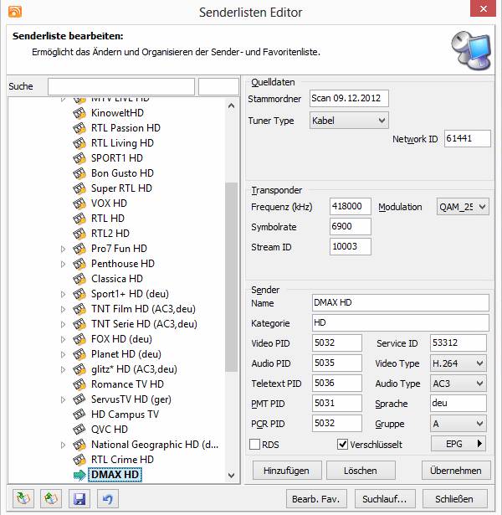502x515 pixels.
Task: Click the RTL Crime HD channel icon
Action: point(80,460)
